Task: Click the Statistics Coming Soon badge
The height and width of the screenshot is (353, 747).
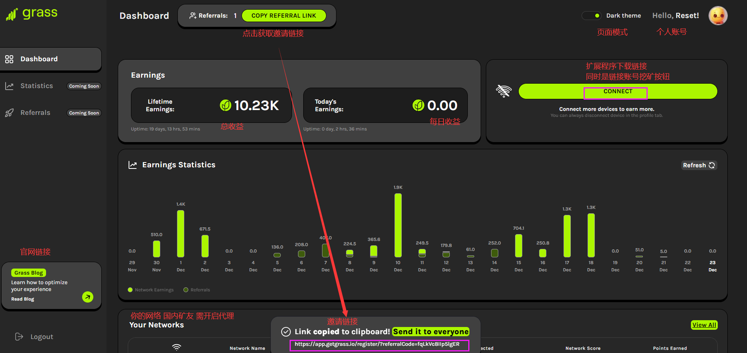Action: (x=84, y=86)
